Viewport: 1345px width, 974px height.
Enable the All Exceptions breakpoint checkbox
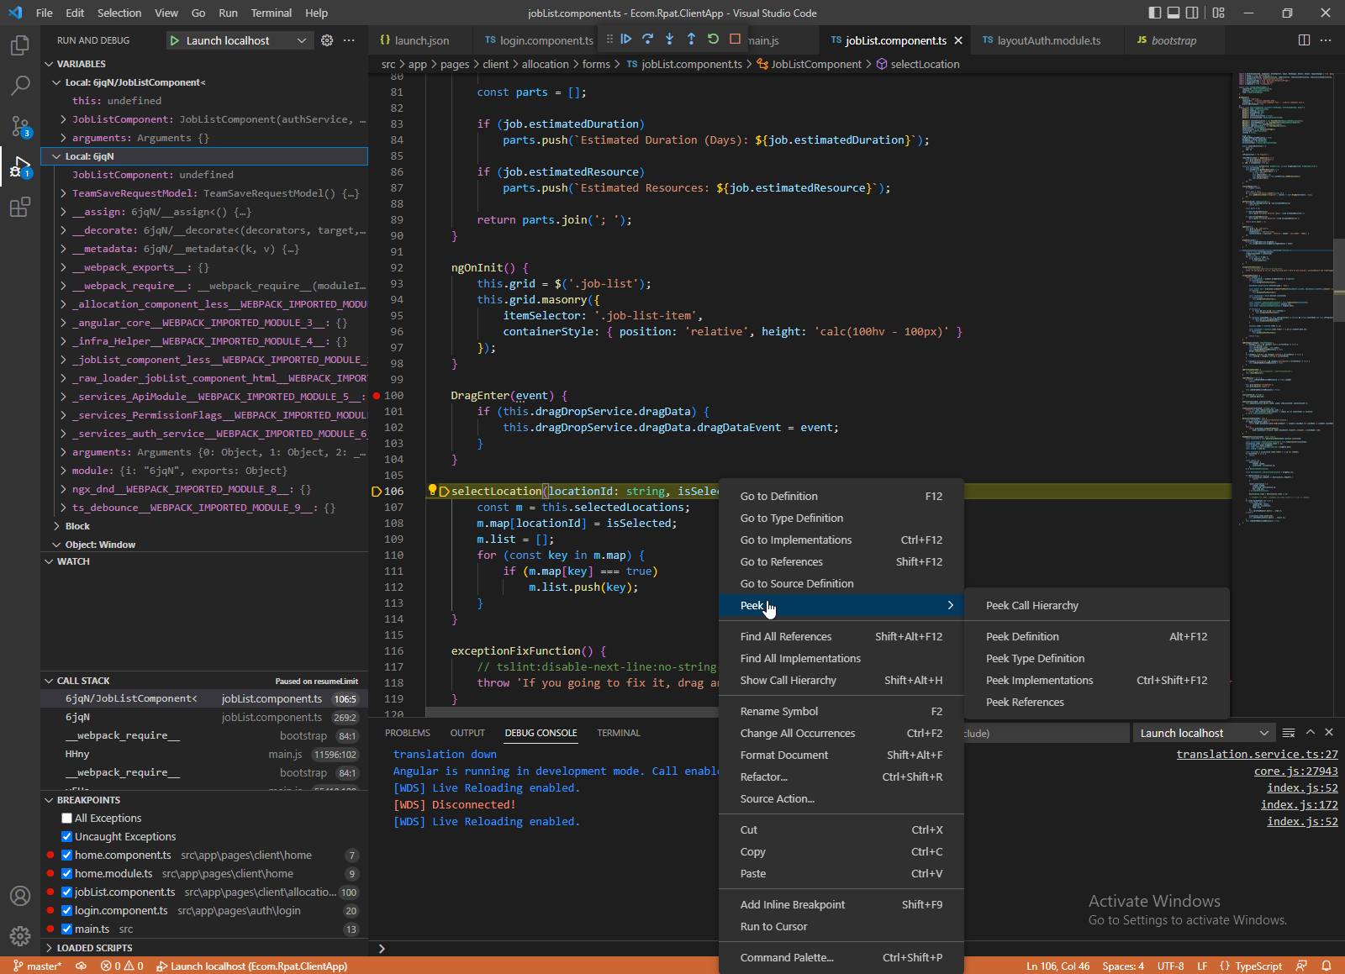(67, 819)
